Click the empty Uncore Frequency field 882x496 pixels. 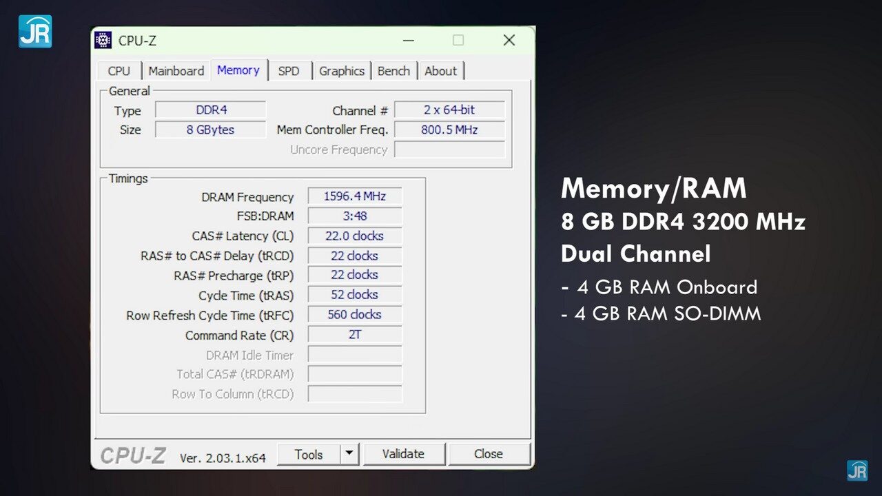pyautogui.click(x=450, y=149)
